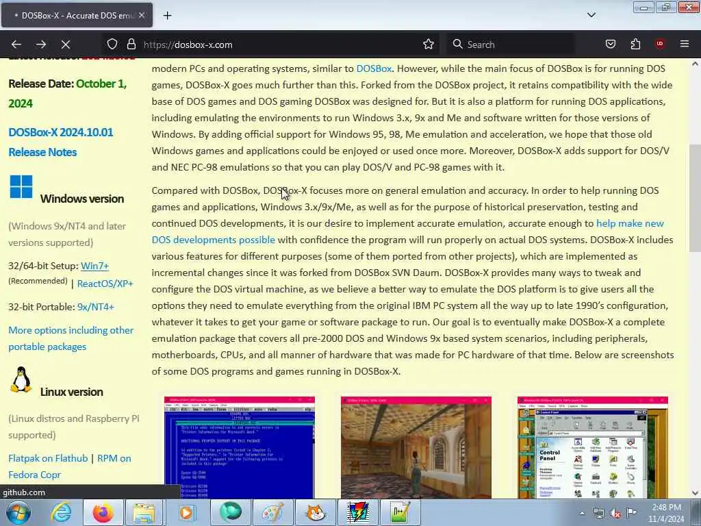This screenshot has height=526, width=701.
Task: Open the Windows Control Panel screenshot thumbnail
Action: pos(592,447)
